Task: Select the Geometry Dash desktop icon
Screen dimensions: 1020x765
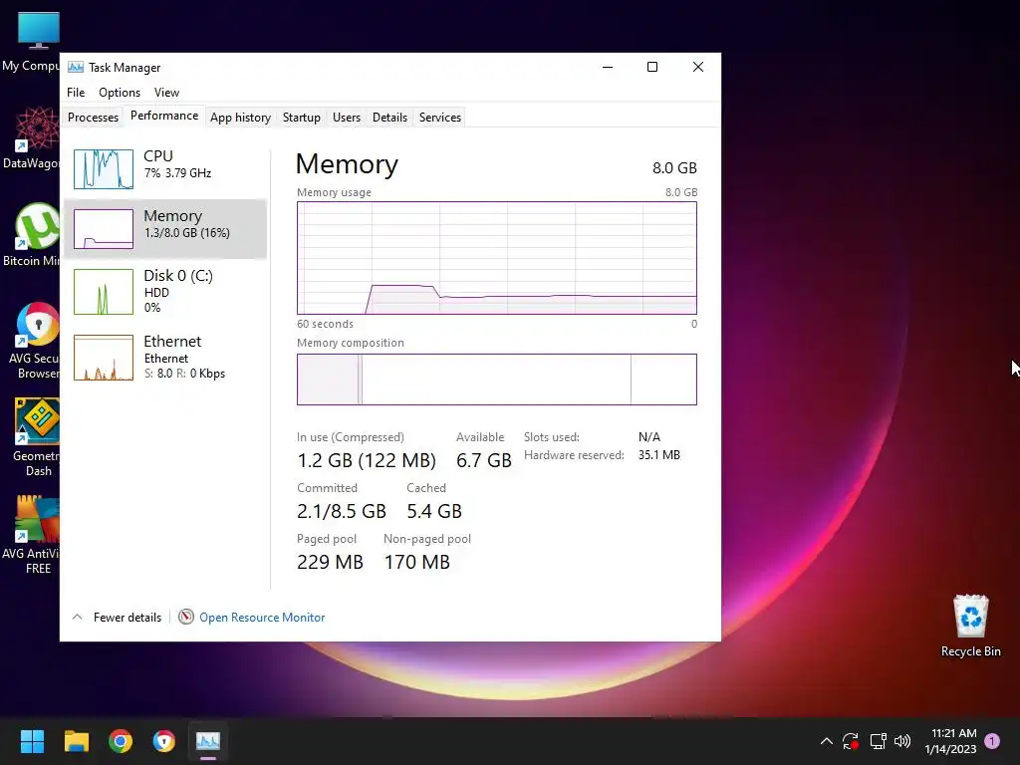Action: (35, 438)
